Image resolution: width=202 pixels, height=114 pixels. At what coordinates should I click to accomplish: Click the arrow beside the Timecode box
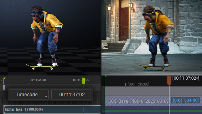46,95
